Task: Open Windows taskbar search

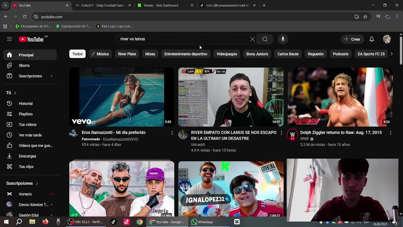Action: tap(19, 222)
